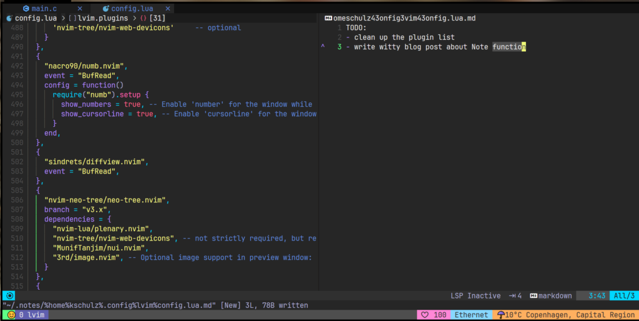The width and height of the screenshot is (639, 321).
Task: Click the TODO: line in notes
Action: (x=356, y=27)
